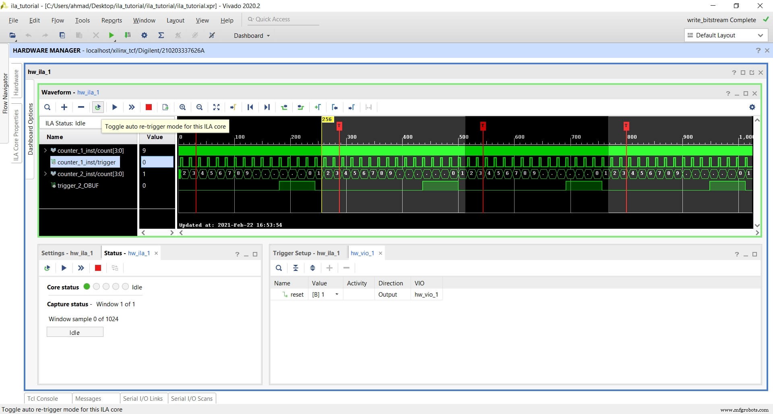Image resolution: width=773 pixels, height=414 pixels.
Task: Toggle auto re-trigger mode for the ILA core
Action: pyautogui.click(x=98, y=107)
